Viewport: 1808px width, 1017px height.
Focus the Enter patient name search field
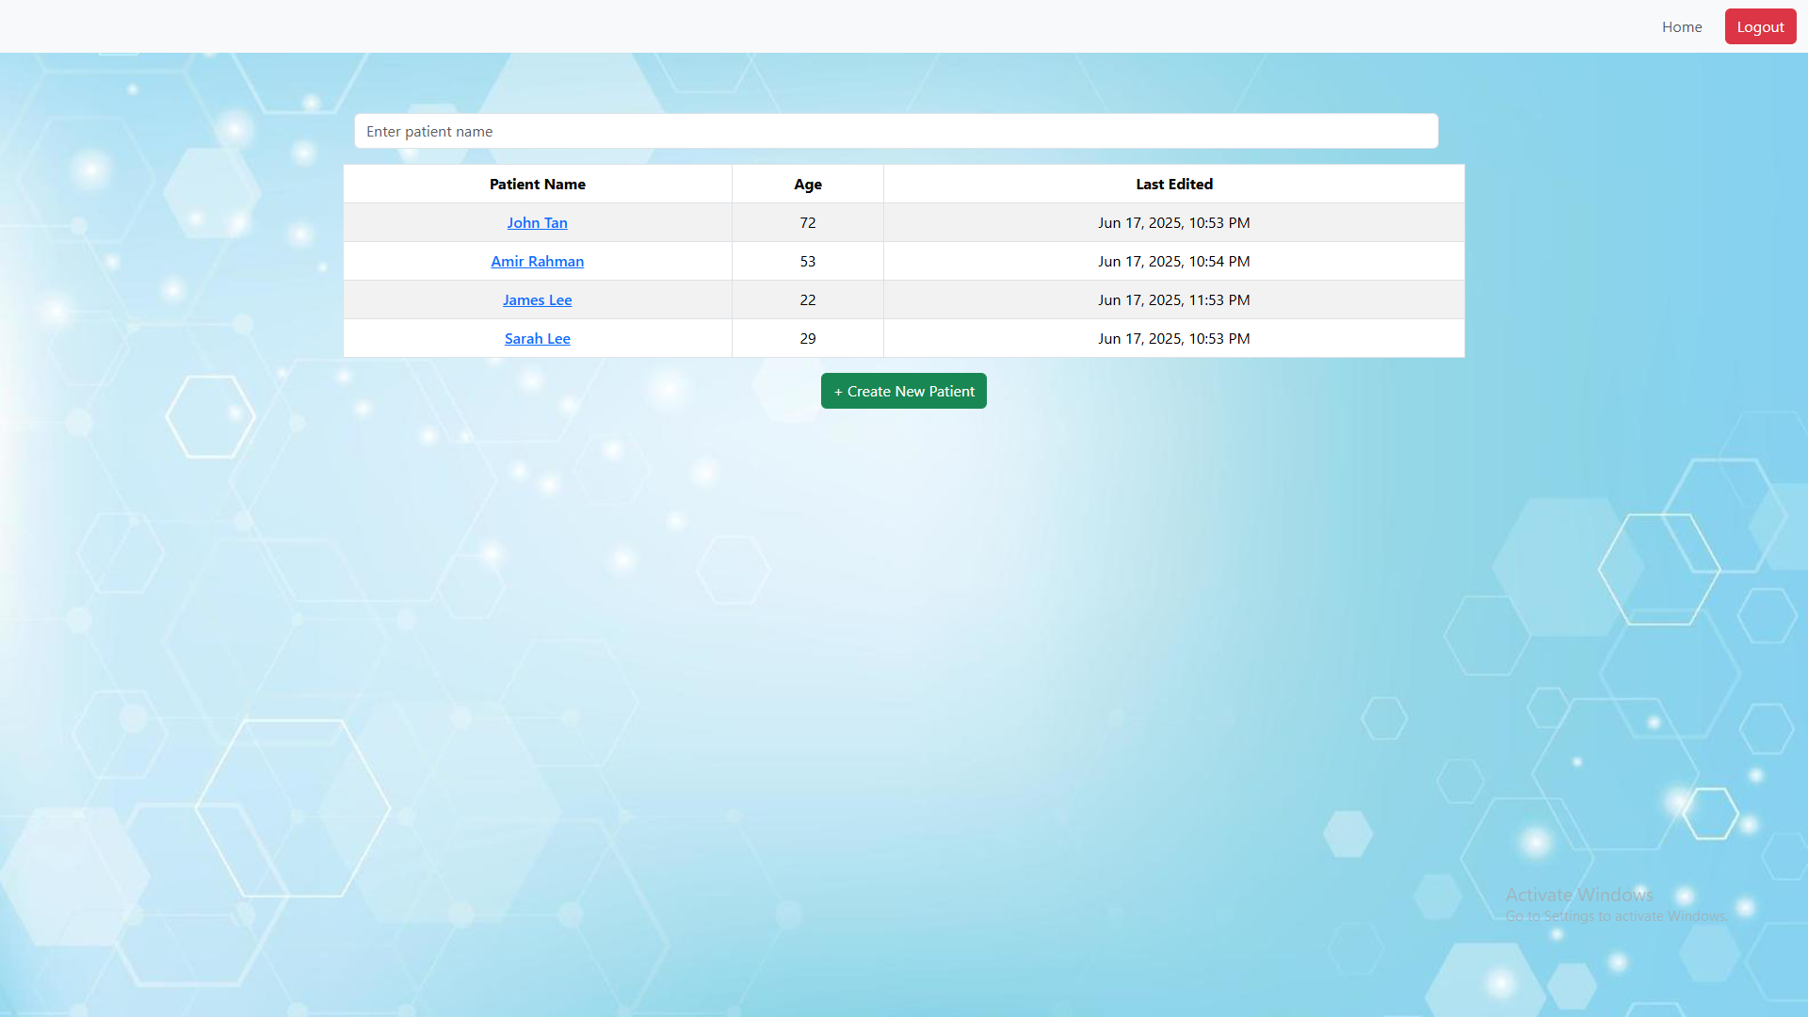click(895, 131)
